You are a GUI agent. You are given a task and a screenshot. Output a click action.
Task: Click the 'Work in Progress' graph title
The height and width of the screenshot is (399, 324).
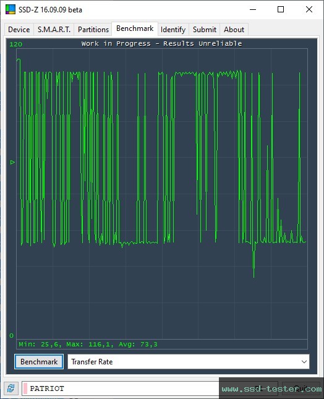161,43
